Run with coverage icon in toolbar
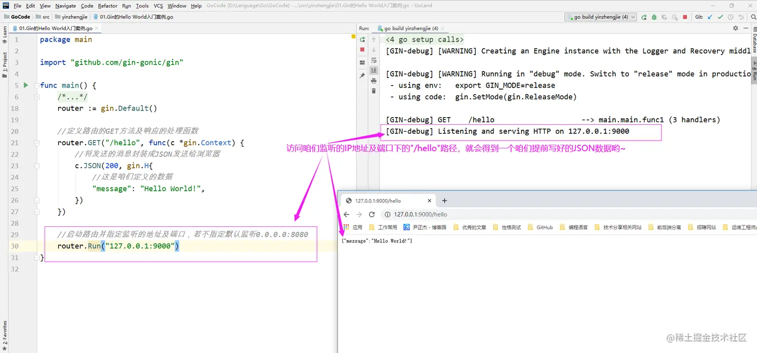Image resolution: width=757 pixels, height=353 pixels. [x=664, y=17]
